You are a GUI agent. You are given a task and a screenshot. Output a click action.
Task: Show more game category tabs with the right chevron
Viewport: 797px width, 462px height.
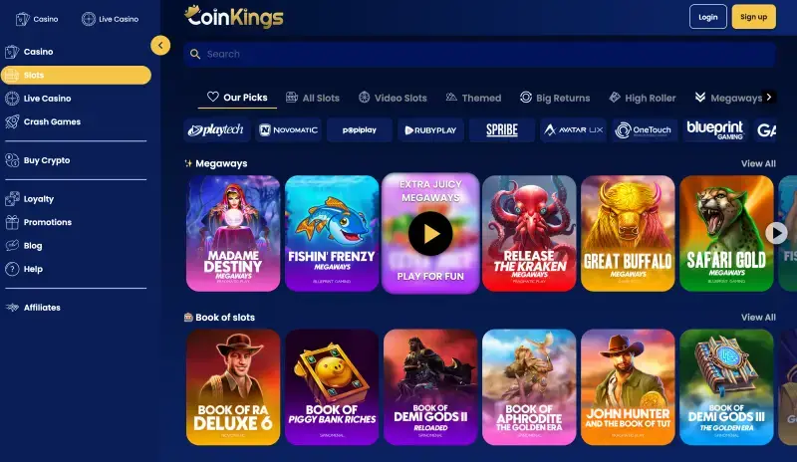click(x=769, y=97)
